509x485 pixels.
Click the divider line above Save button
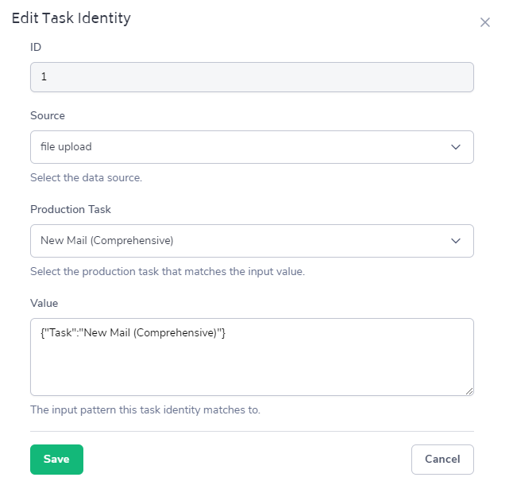click(x=252, y=431)
